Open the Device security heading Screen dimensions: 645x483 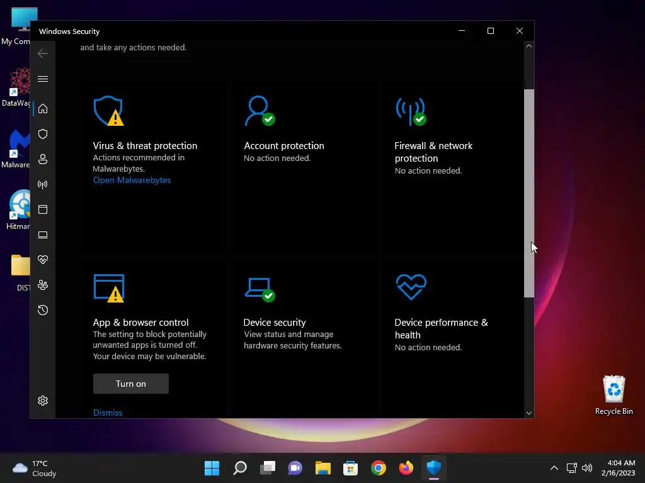[275, 323]
